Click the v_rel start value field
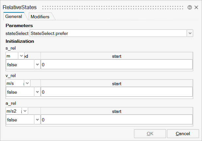The width and height of the screenshot is (202, 141). coord(116,92)
